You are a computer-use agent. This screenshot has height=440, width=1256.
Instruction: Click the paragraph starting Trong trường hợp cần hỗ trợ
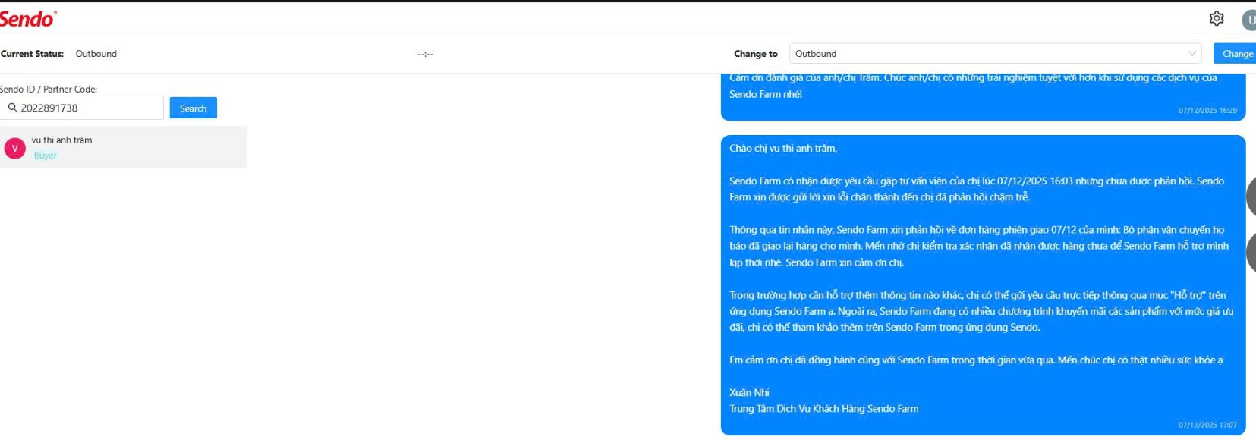click(x=981, y=311)
